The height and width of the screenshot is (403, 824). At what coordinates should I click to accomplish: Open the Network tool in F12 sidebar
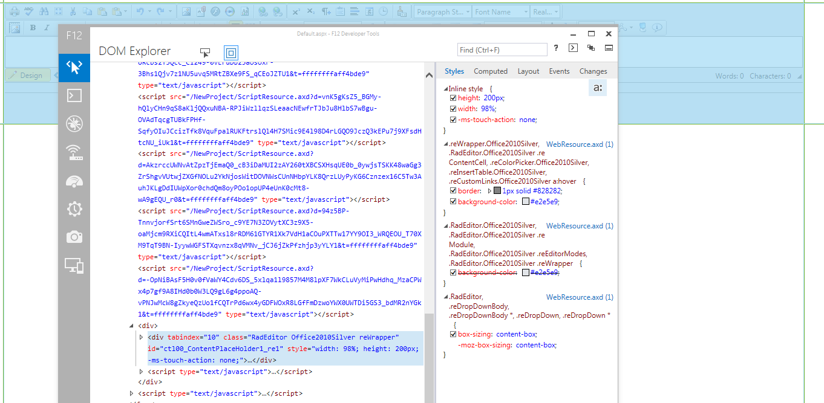pos(74,152)
